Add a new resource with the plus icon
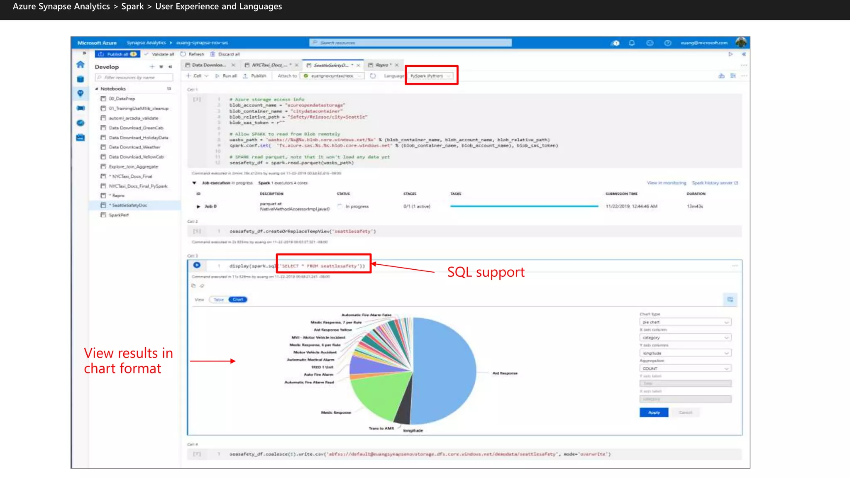850x478 pixels. click(152, 66)
